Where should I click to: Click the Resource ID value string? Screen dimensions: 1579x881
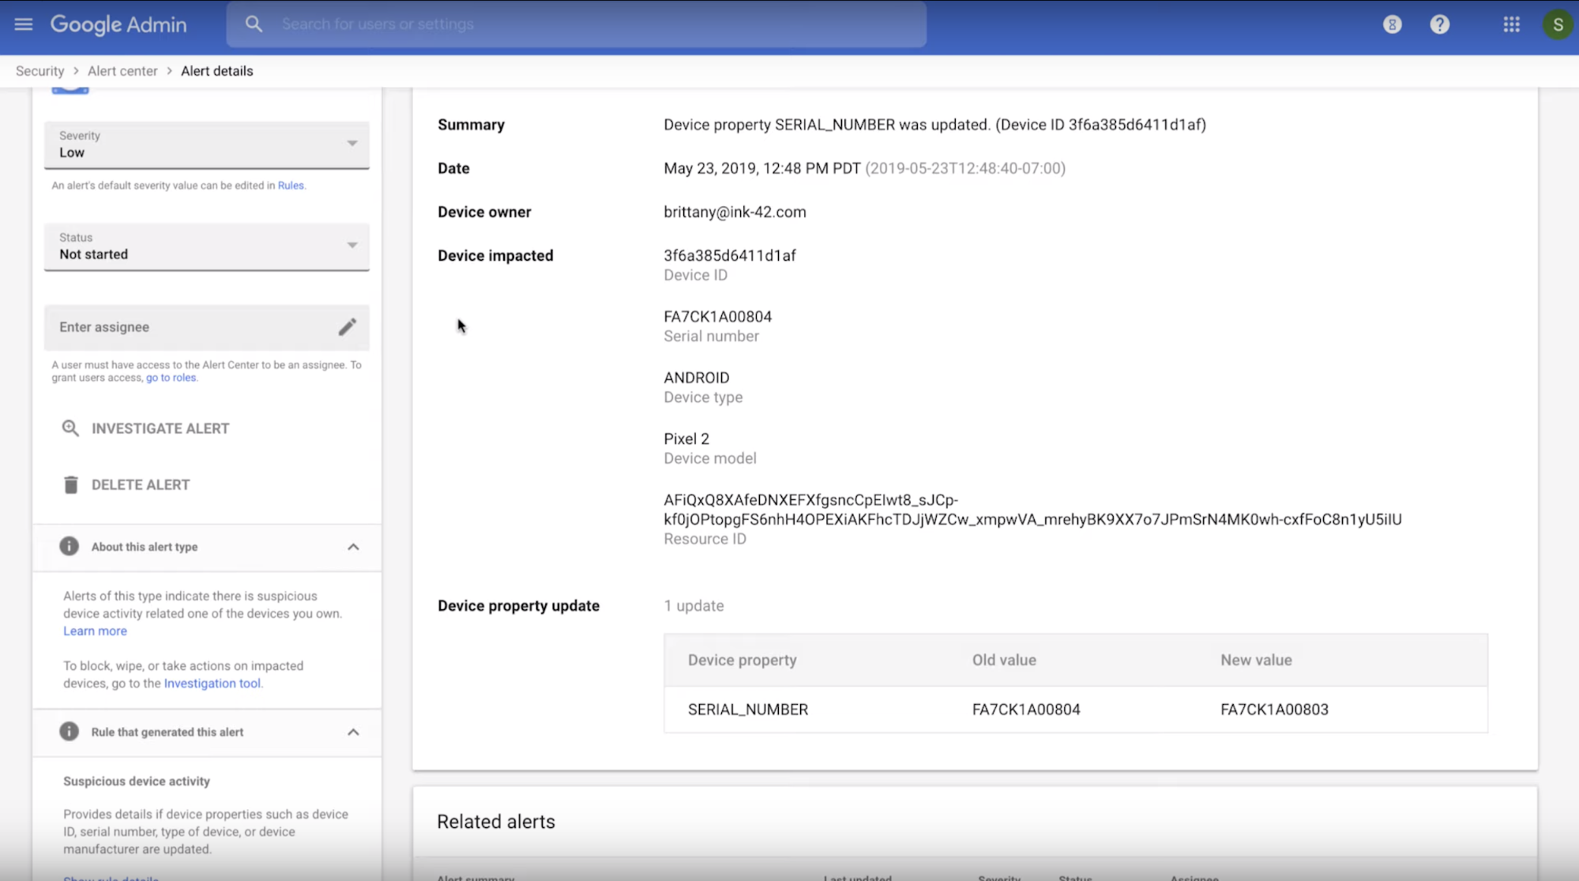pos(1032,510)
